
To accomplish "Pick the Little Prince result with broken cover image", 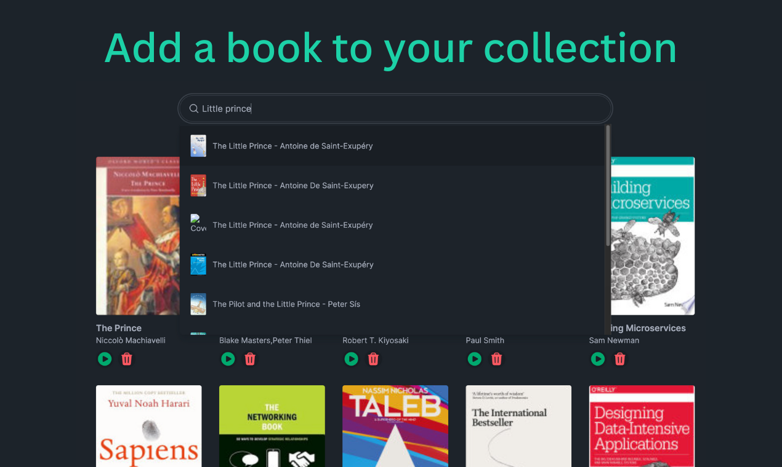I will tap(392, 225).
